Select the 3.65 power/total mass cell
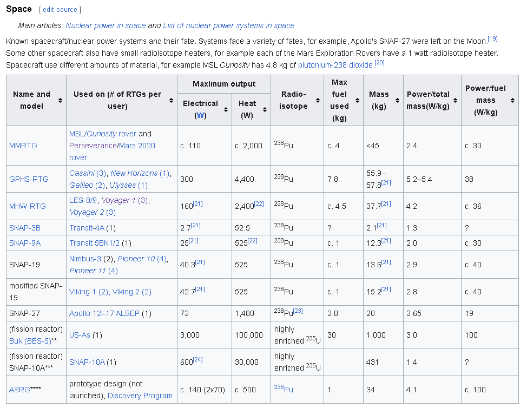The width and height of the screenshot is (527, 408). (x=432, y=313)
